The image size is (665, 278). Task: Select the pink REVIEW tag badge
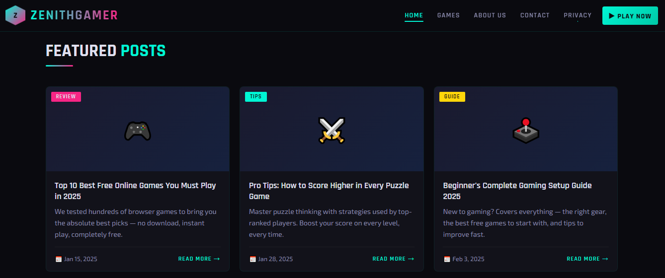click(66, 97)
